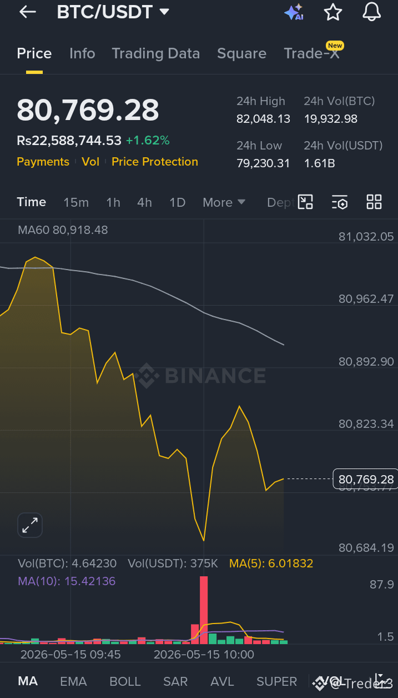
Task: Tap the 2026-05-15 10:00 time label
Action: pos(204,655)
